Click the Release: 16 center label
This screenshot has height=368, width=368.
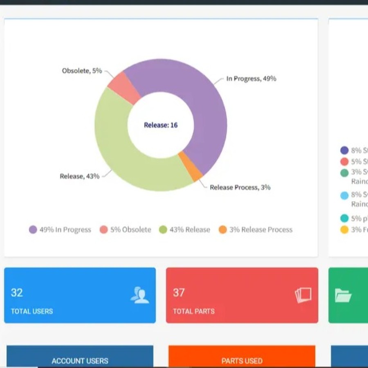click(x=160, y=125)
